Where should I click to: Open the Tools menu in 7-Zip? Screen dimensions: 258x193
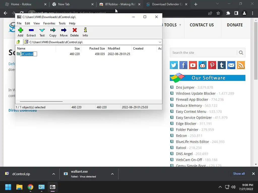(62, 23)
